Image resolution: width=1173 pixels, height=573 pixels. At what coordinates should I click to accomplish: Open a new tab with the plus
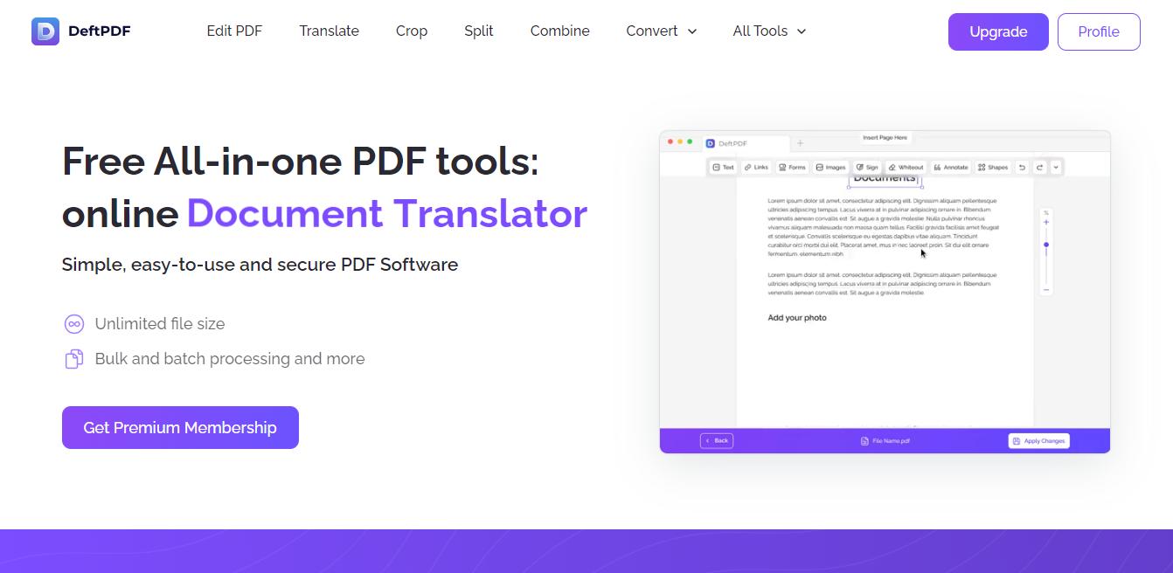point(800,142)
